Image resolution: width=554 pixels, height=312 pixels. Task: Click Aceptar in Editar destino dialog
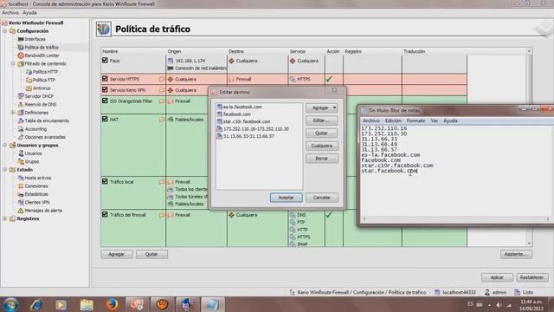[287, 198]
